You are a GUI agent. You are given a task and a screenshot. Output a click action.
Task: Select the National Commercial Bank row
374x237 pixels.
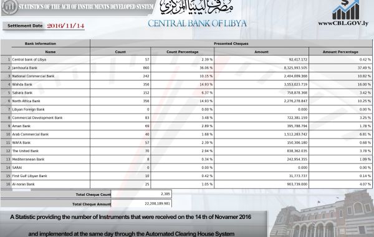point(186,76)
